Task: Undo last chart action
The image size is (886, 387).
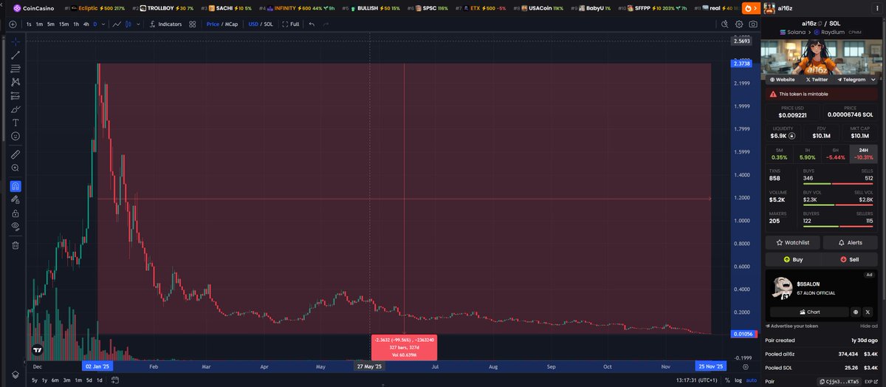Action: (x=312, y=24)
